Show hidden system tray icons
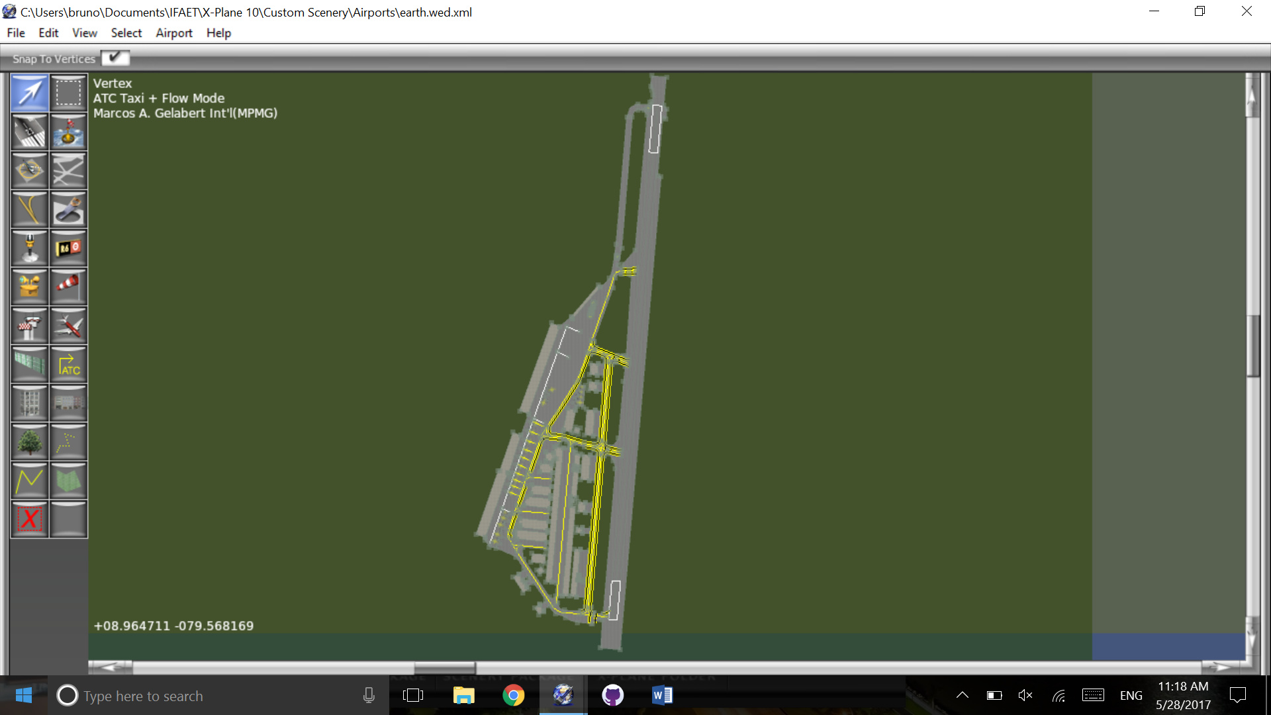Image resolution: width=1271 pixels, height=715 pixels. tap(963, 695)
